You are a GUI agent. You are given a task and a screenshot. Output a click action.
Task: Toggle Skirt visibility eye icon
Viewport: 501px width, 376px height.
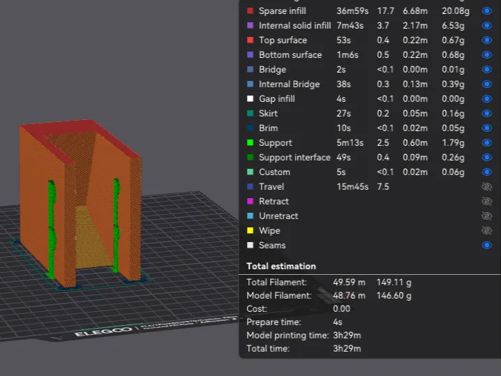486,114
